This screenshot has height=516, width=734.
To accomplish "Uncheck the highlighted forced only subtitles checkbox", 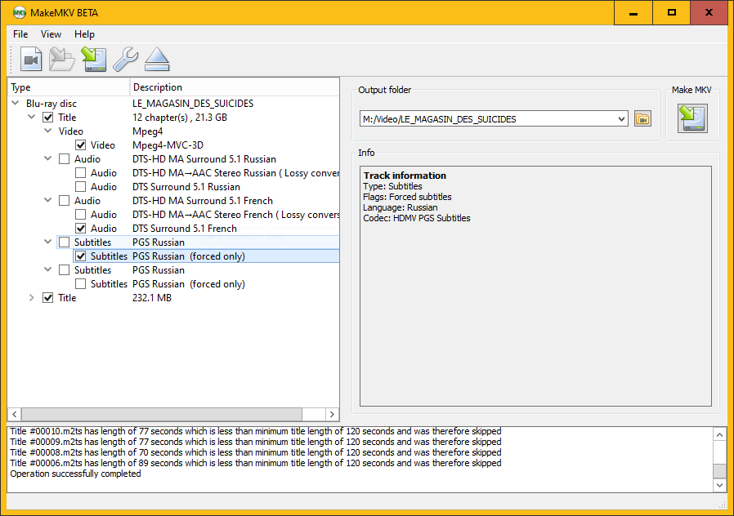I will point(81,256).
